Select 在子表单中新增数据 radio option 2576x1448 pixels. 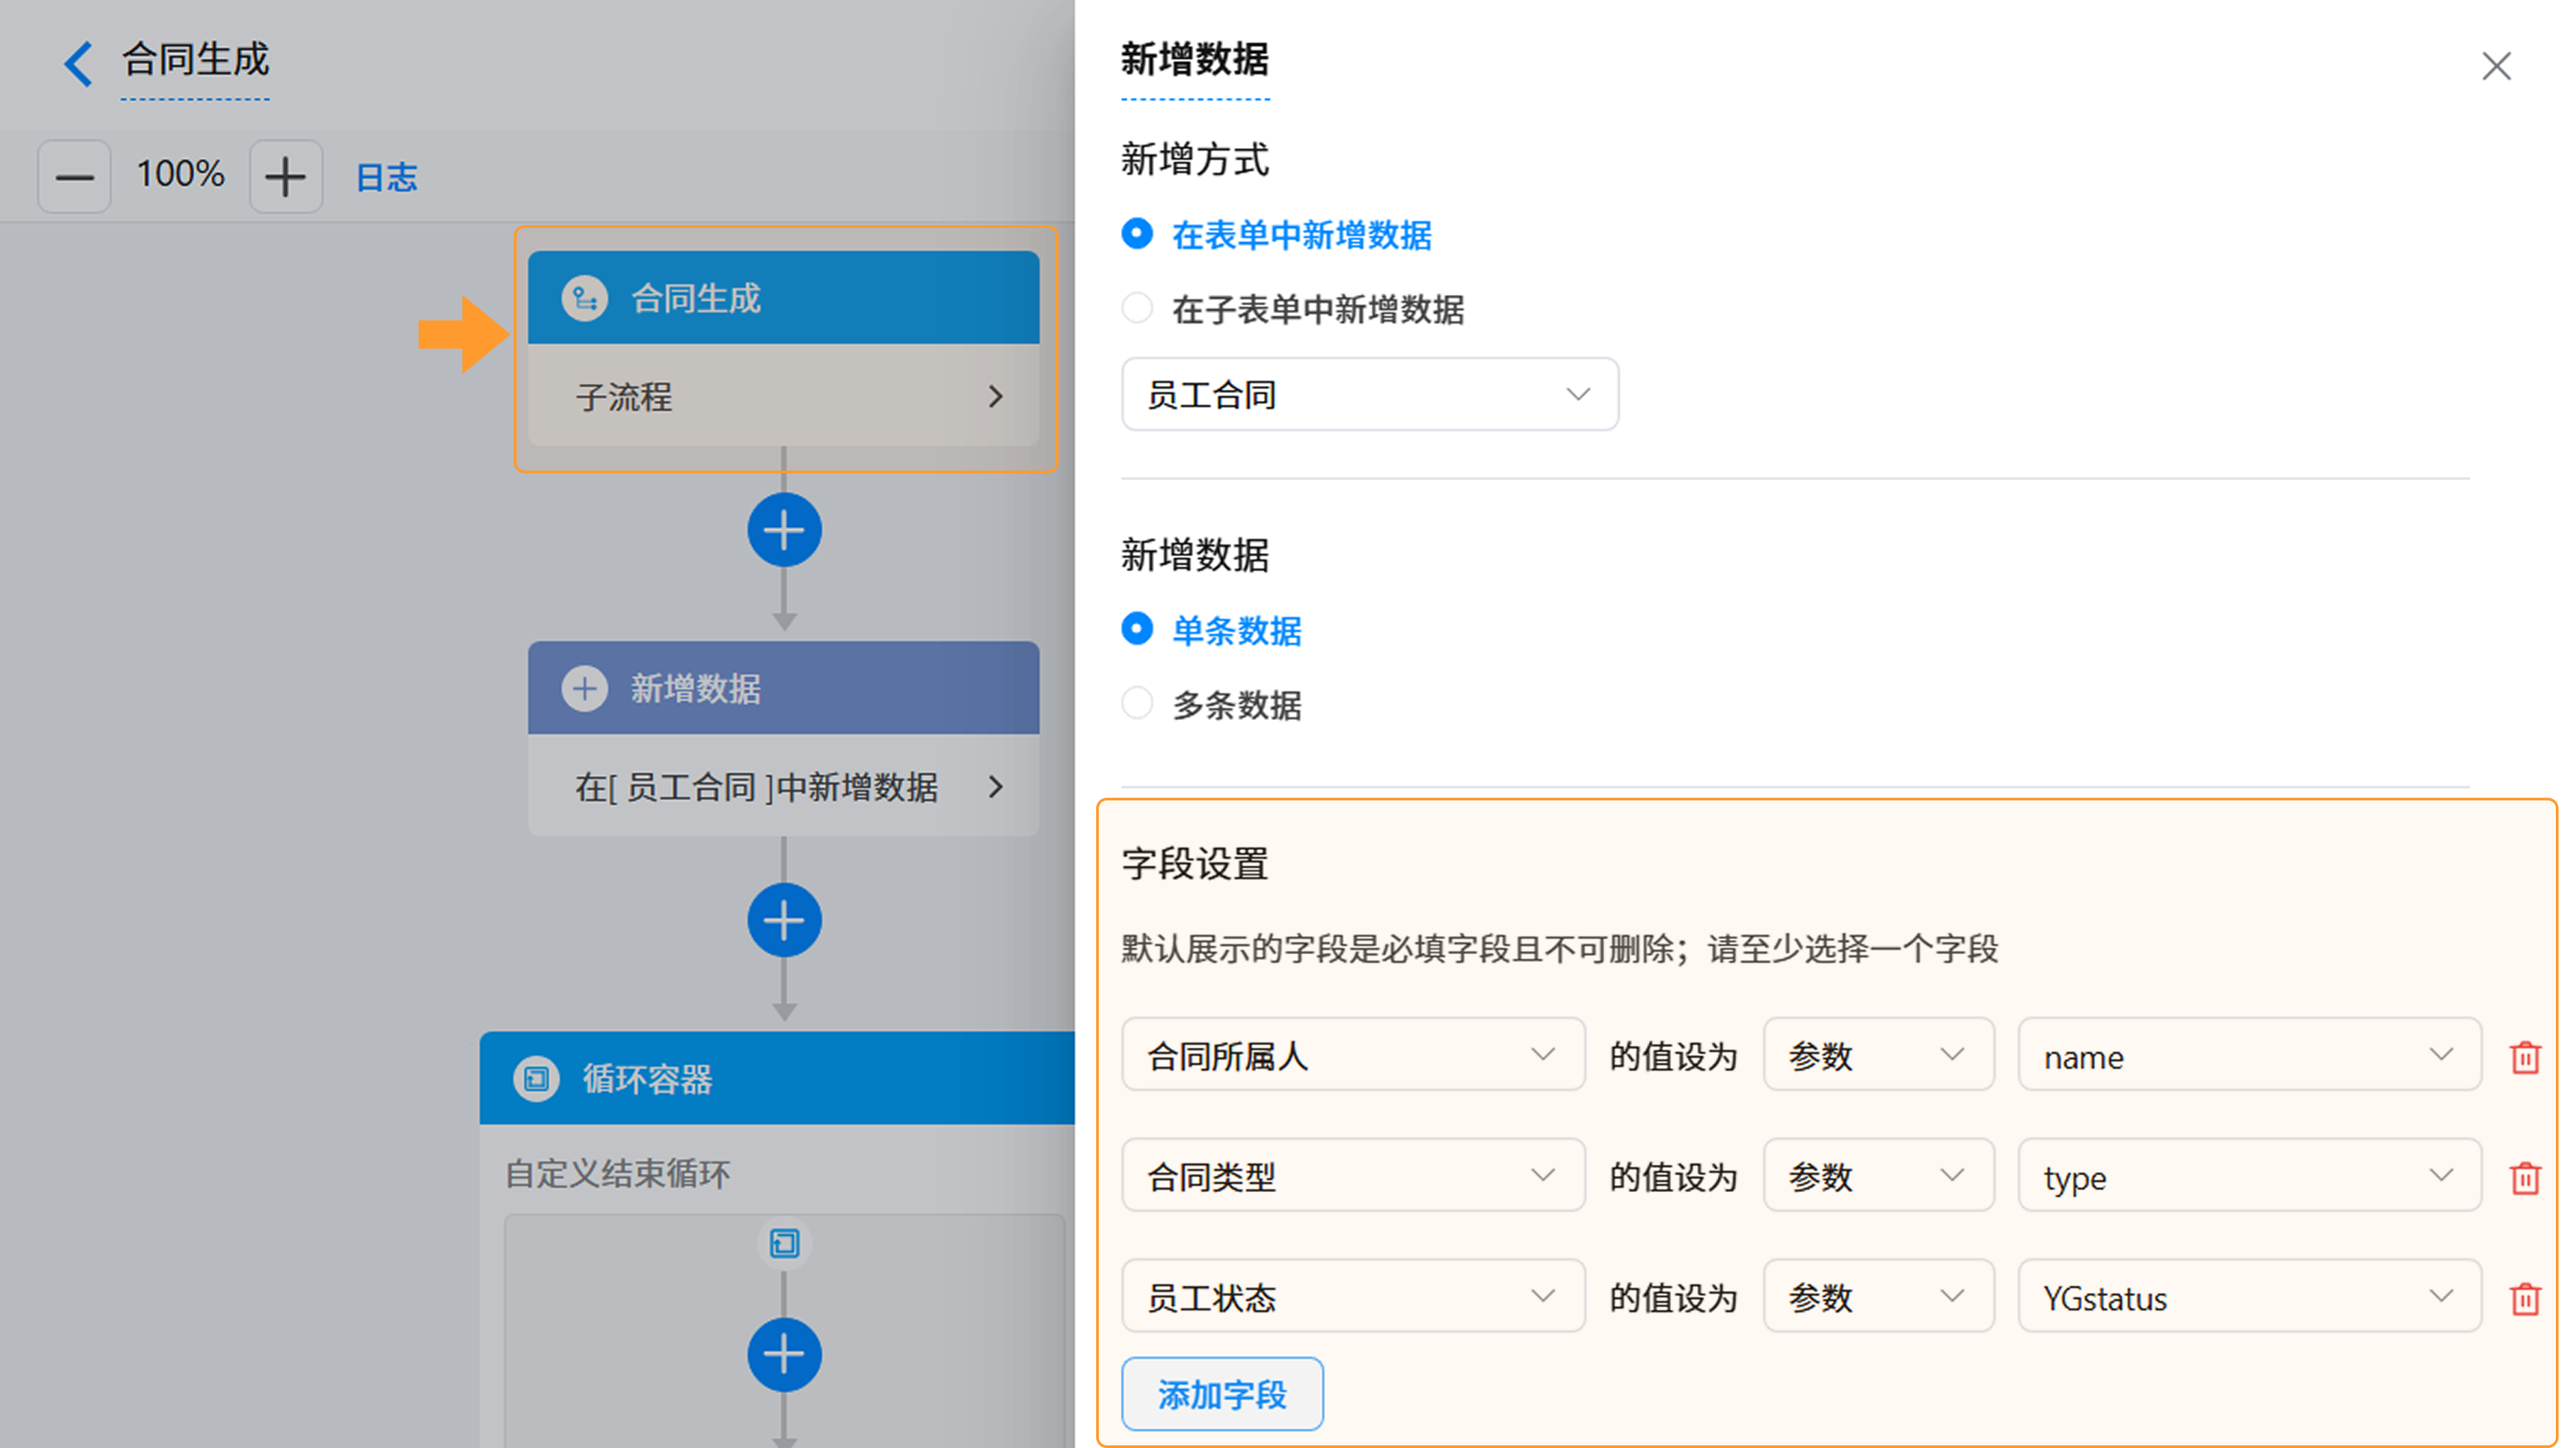pos(1137,308)
